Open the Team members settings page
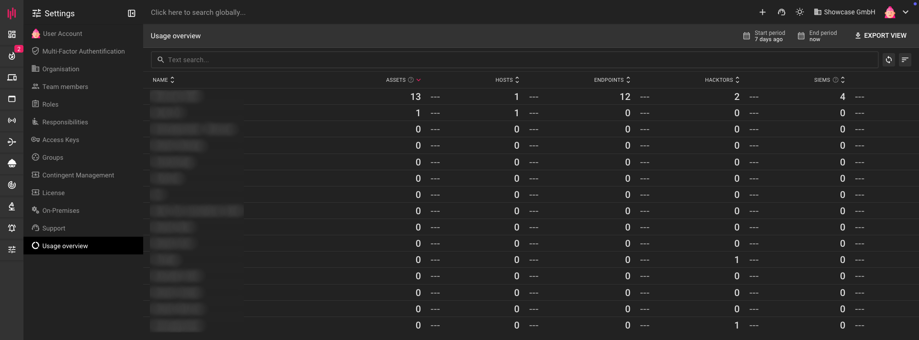The image size is (919, 340). click(65, 87)
